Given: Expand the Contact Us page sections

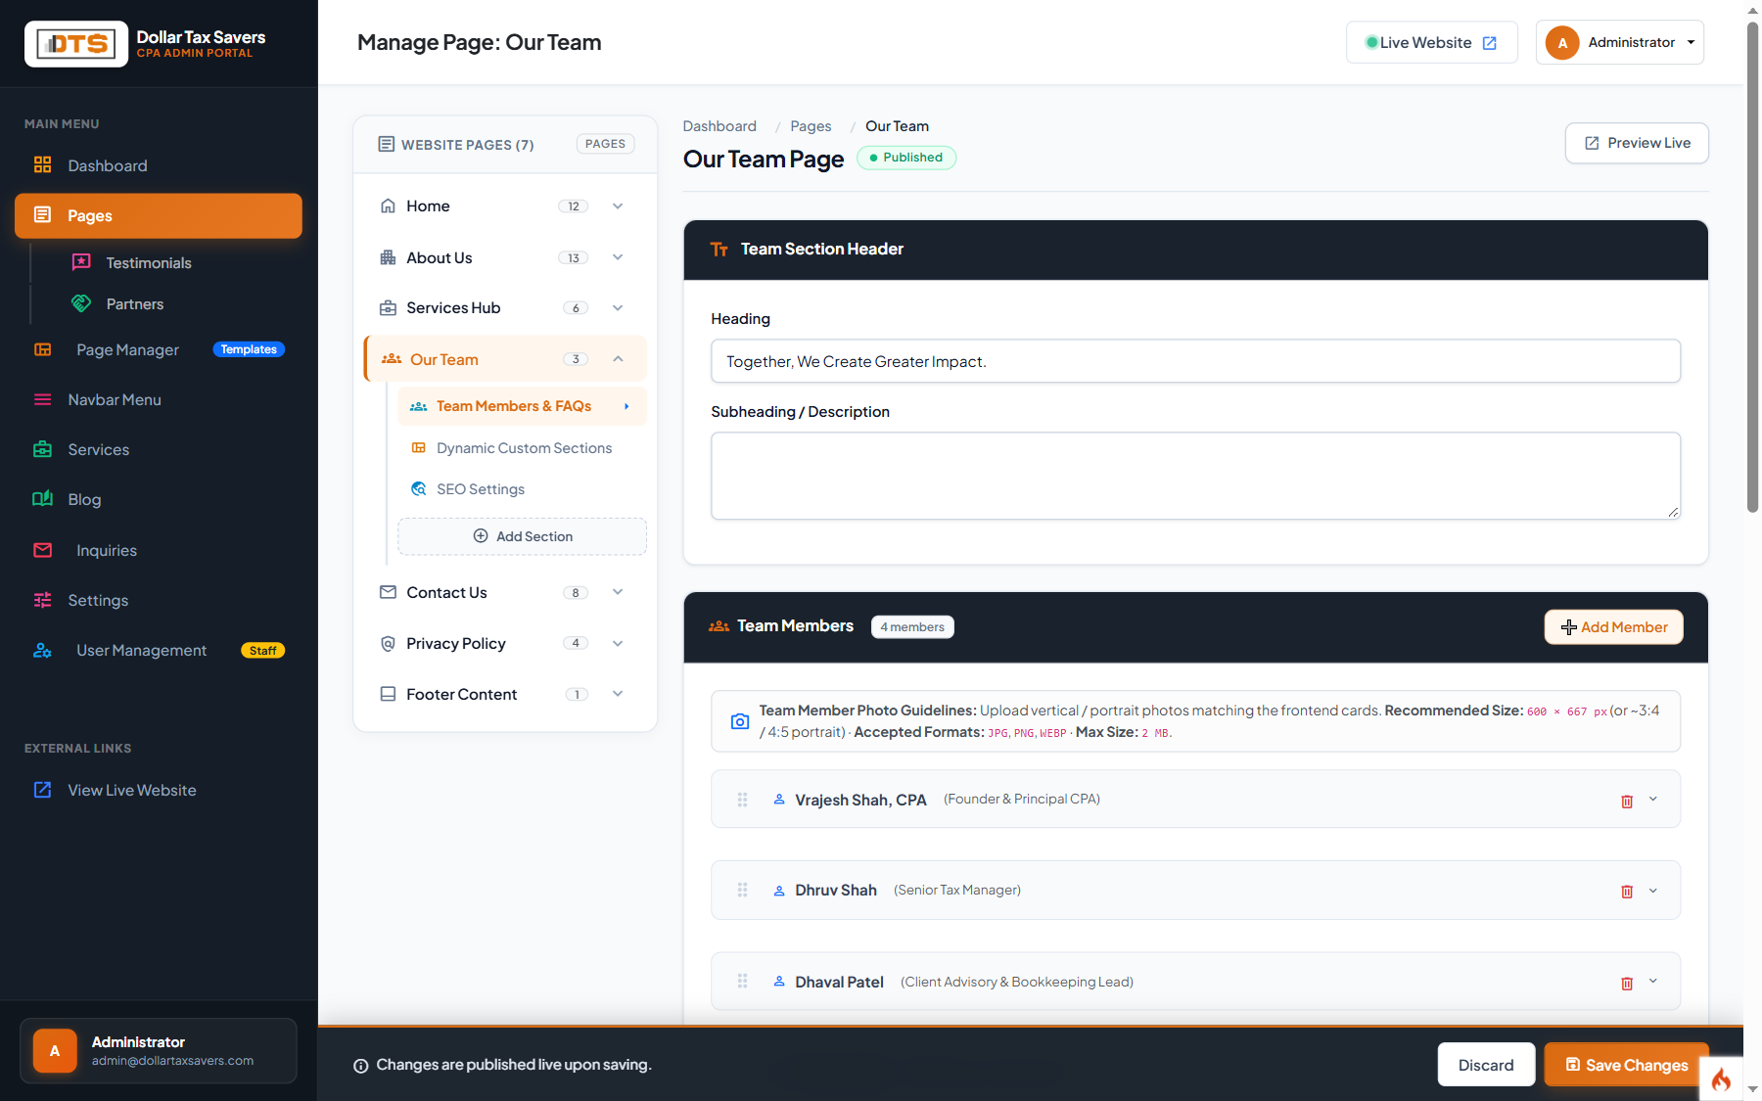Looking at the screenshot, I should tap(618, 592).
